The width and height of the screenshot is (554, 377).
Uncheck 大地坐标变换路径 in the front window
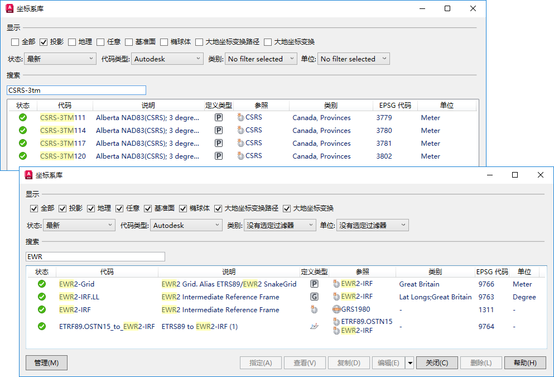point(218,209)
